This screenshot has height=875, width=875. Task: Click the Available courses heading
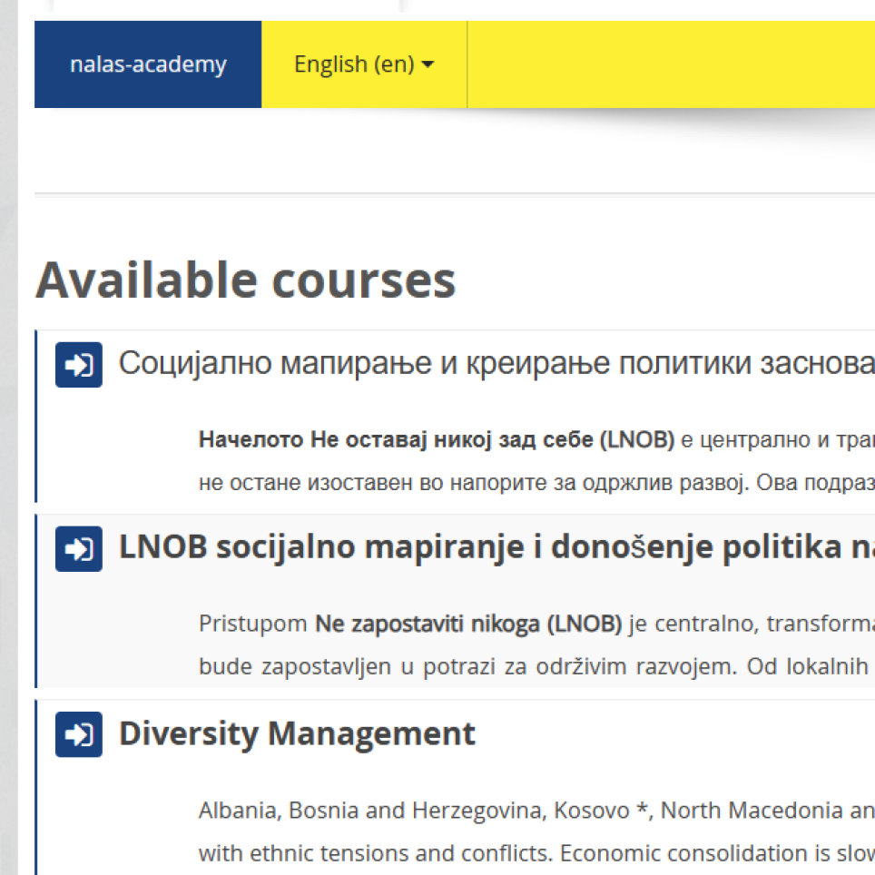tap(245, 280)
